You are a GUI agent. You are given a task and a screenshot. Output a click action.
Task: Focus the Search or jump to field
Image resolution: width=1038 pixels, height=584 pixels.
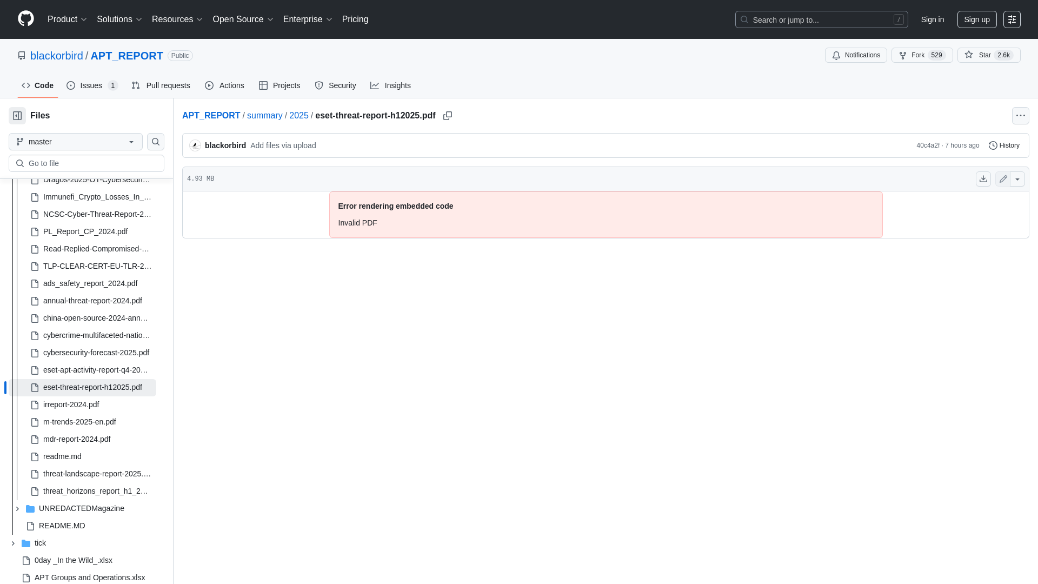coord(821,19)
